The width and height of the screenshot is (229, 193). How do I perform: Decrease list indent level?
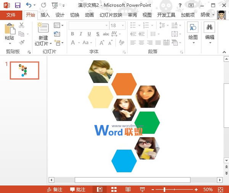click(x=133, y=34)
